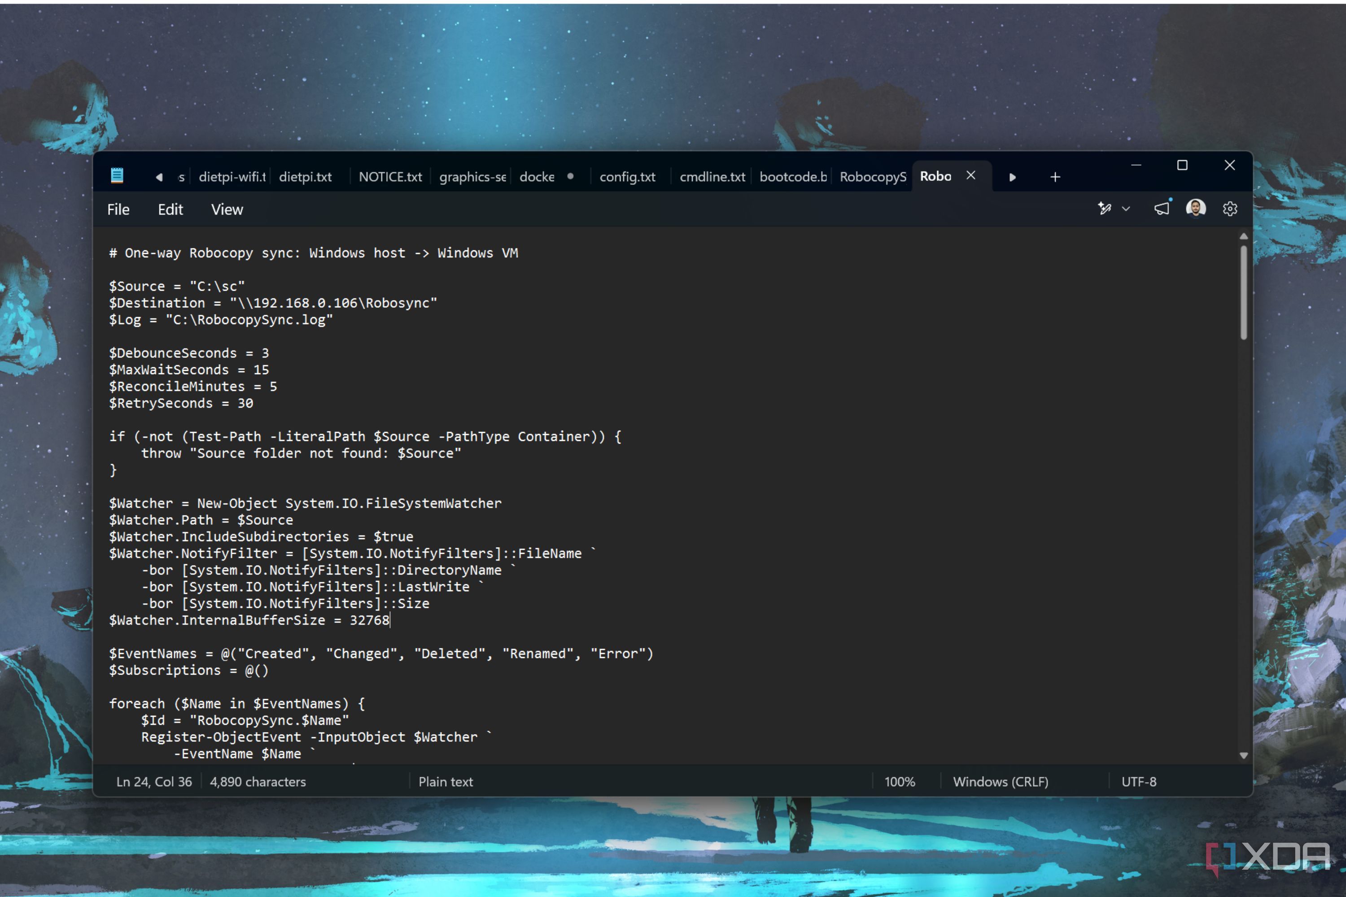
Task: Add a new tab with plus button
Action: 1055,177
